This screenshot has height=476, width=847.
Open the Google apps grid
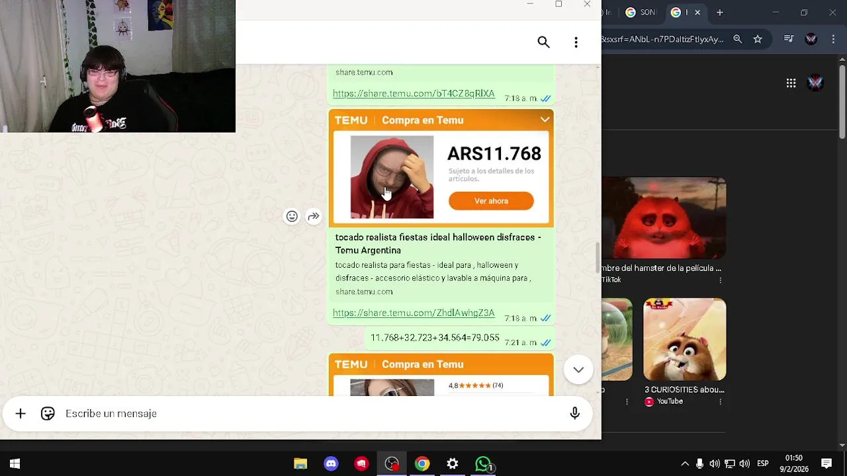(791, 83)
